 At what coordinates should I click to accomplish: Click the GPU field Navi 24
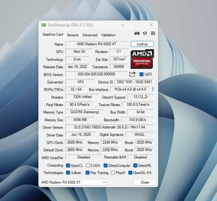(79, 51)
